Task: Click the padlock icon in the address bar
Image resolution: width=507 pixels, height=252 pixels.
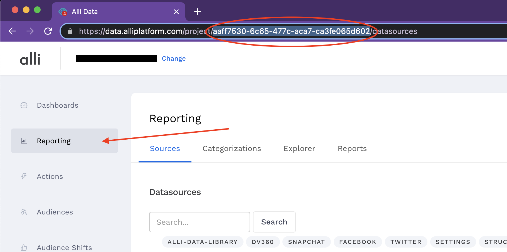Action: click(x=70, y=31)
